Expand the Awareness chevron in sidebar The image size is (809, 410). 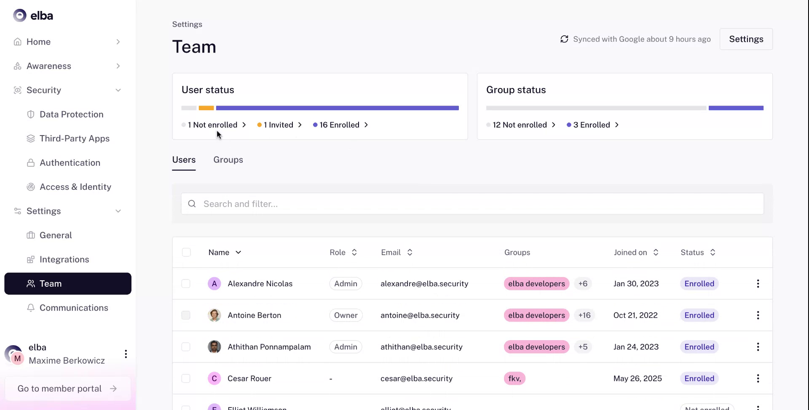coord(118,66)
